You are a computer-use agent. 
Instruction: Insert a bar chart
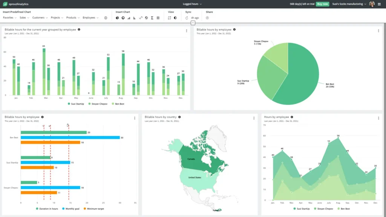point(129,18)
